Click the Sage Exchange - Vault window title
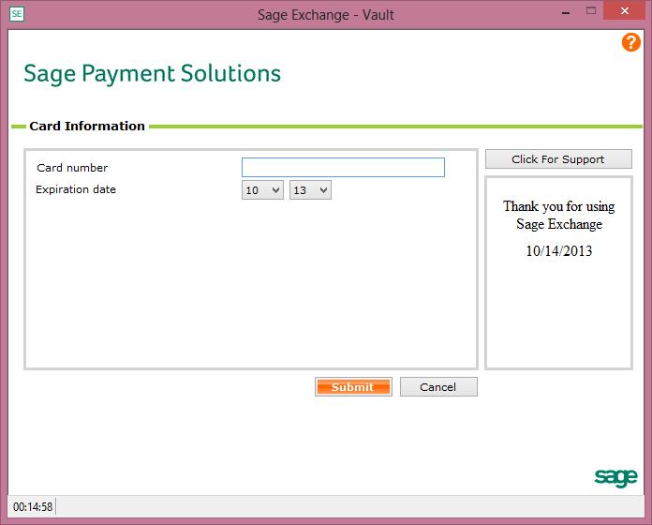Viewport: 652px width, 525px height. 326,15
